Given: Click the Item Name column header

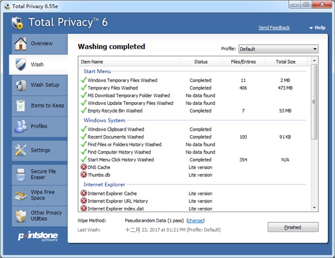Looking at the screenshot, I should click(x=92, y=61).
